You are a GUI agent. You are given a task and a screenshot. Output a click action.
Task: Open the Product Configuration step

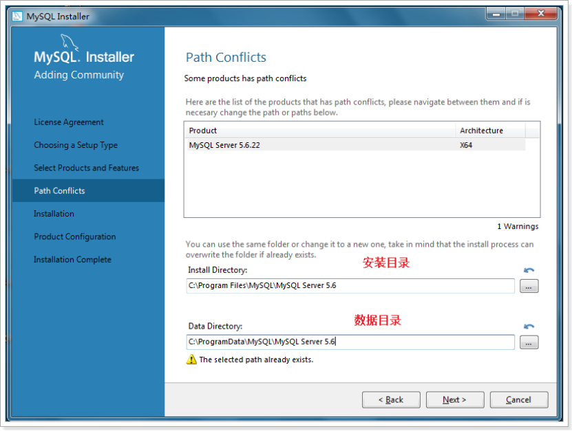pos(75,236)
